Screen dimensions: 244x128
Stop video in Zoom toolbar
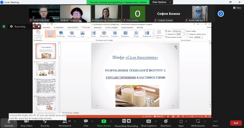pos(26,123)
